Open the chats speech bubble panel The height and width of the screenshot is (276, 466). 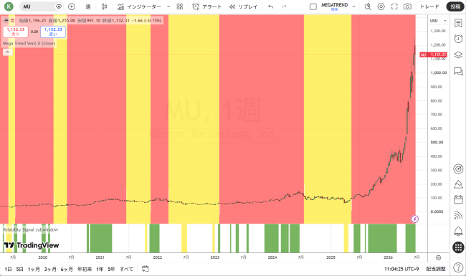458,71
